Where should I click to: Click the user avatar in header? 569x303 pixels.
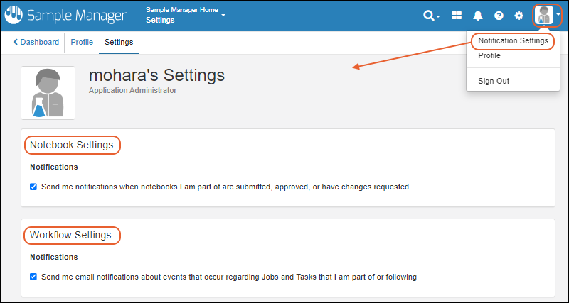click(545, 16)
